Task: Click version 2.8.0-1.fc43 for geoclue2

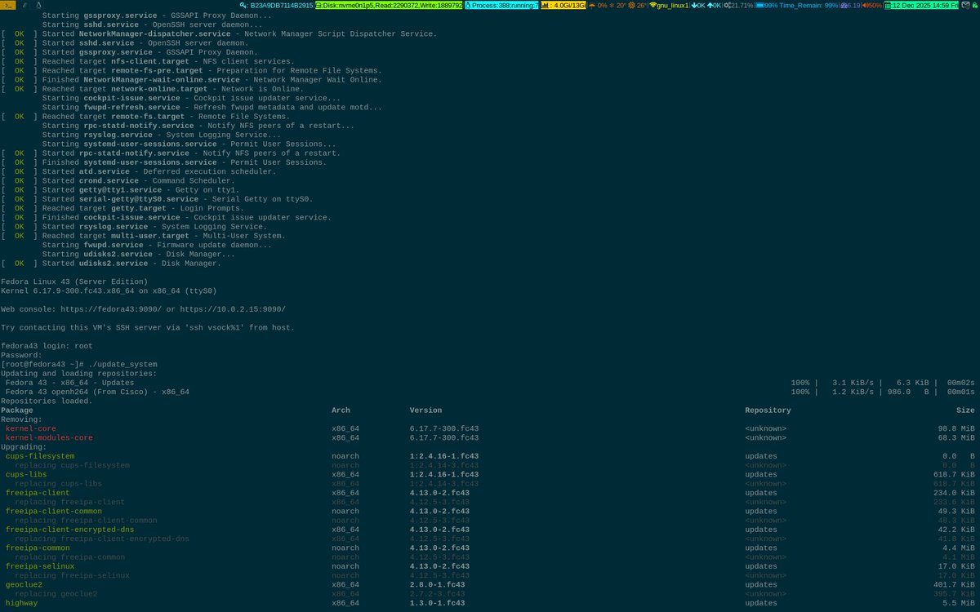Action: 437,584
